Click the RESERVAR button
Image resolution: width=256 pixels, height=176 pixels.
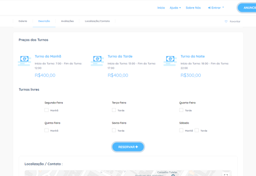point(128,147)
